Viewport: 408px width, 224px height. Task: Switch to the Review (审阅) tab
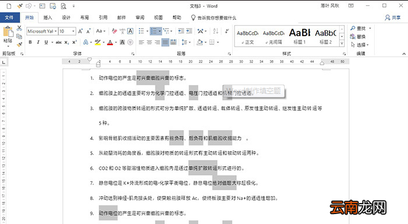pyautogui.click(x=140, y=17)
